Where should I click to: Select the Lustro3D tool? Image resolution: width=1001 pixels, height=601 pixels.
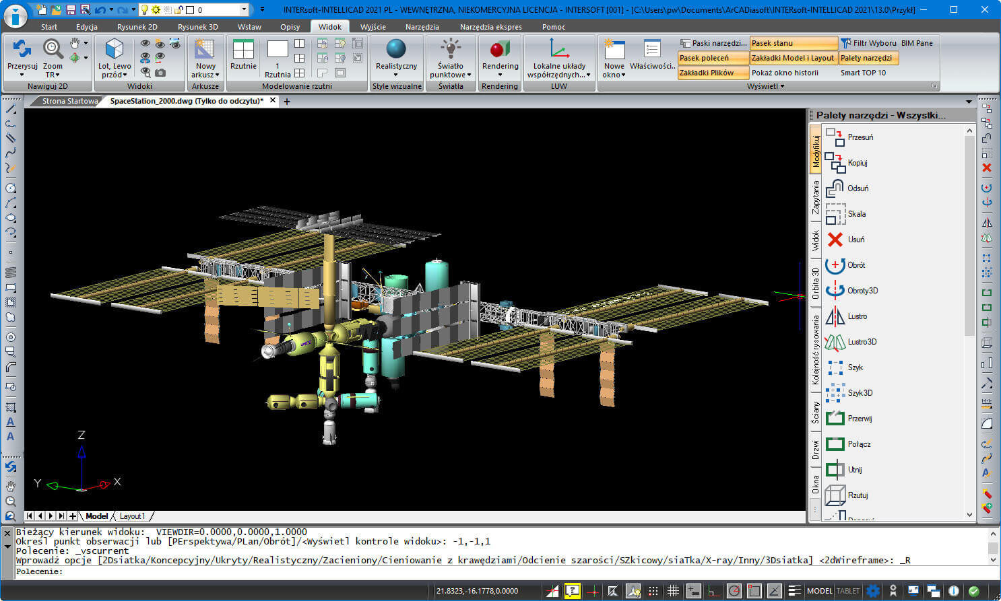pyautogui.click(x=851, y=342)
